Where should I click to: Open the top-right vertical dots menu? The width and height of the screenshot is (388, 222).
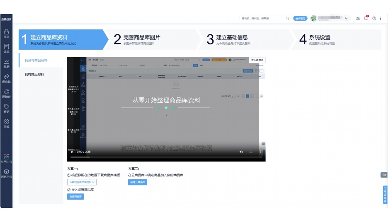coord(381,18)
